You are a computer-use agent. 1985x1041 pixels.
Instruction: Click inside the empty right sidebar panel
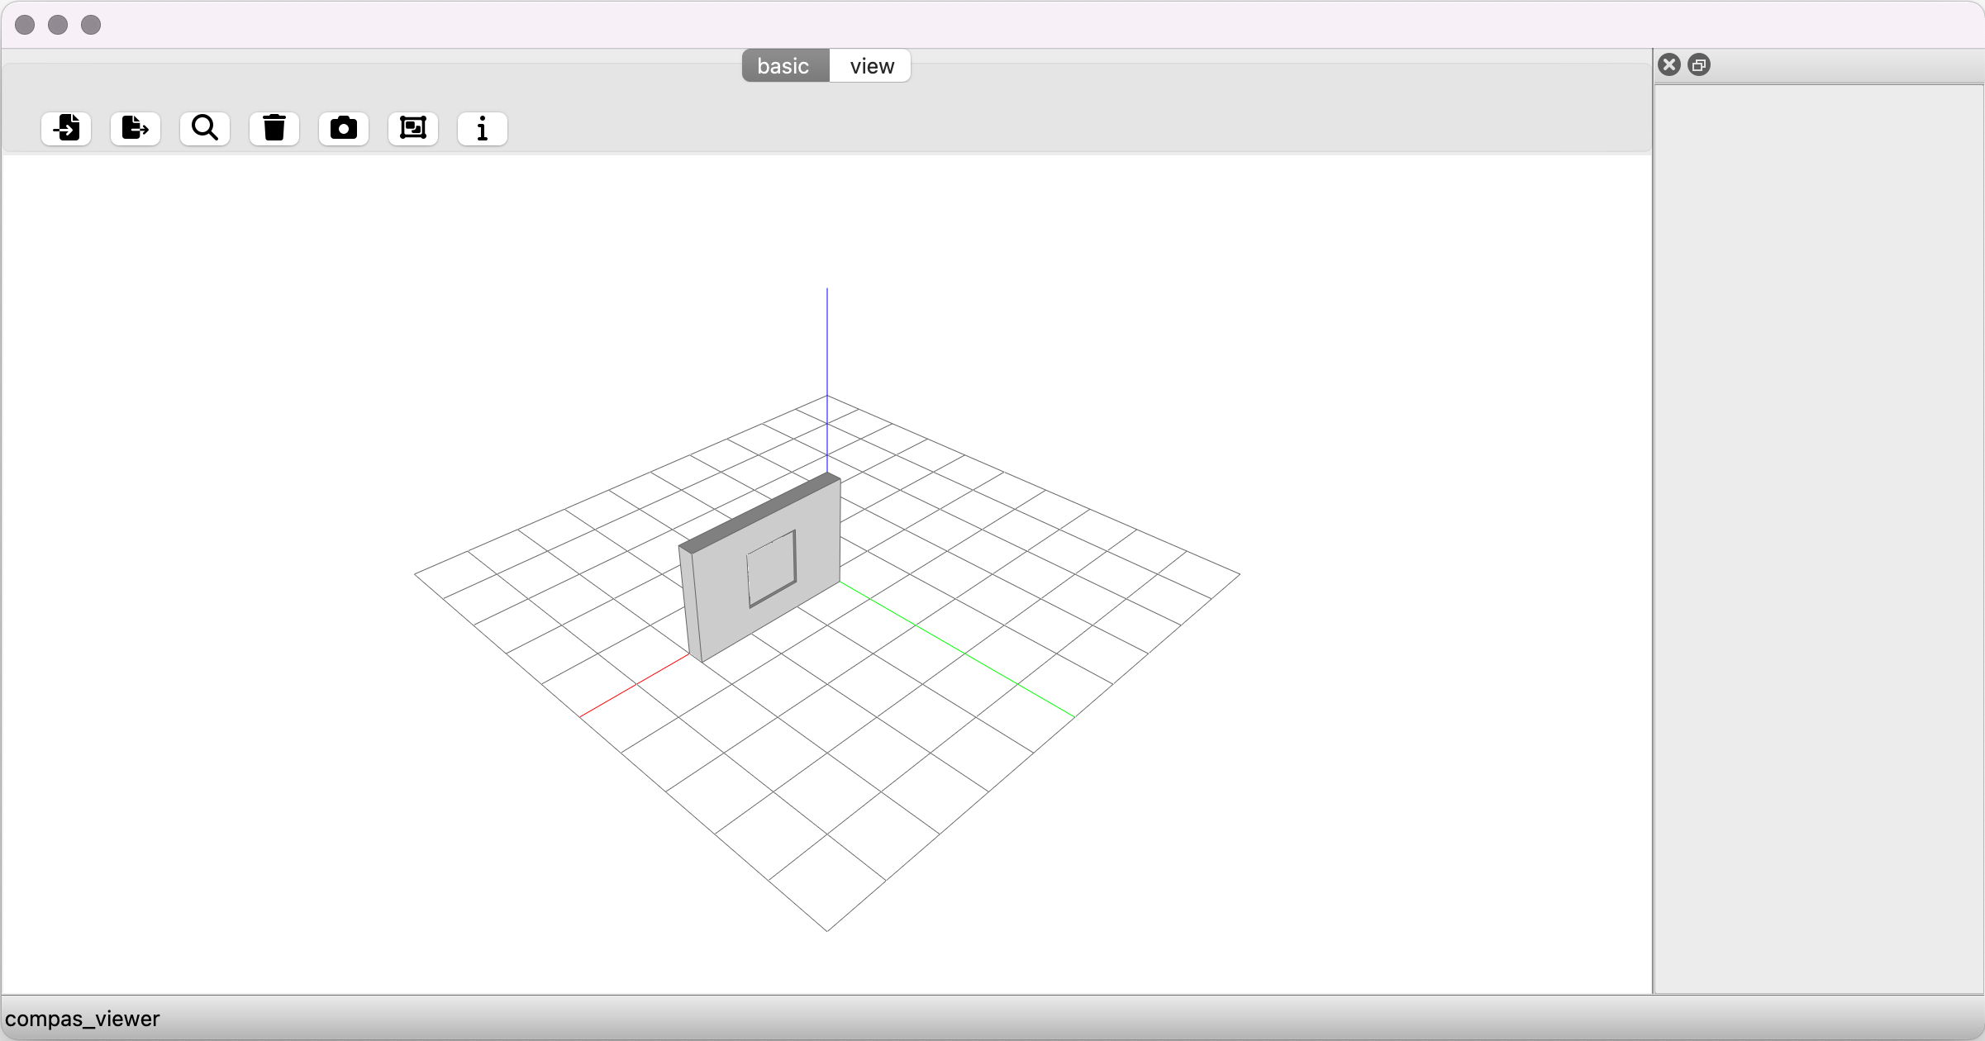(1818, 537)
